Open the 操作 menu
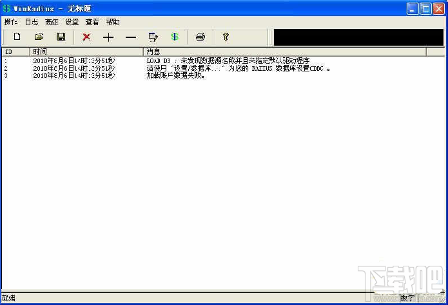The height and width of the screenshot is (305, 448). pyautogui.click(x=11, y=22)
